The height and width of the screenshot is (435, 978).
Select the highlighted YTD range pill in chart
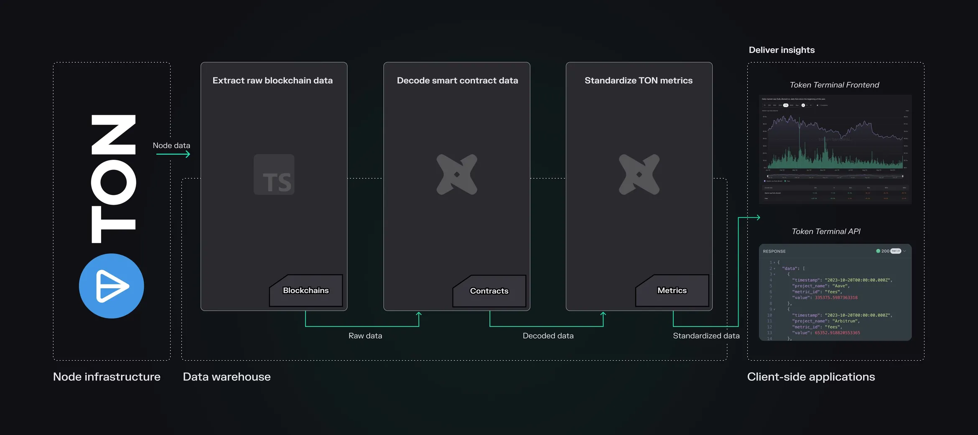[x=786, y=105]
